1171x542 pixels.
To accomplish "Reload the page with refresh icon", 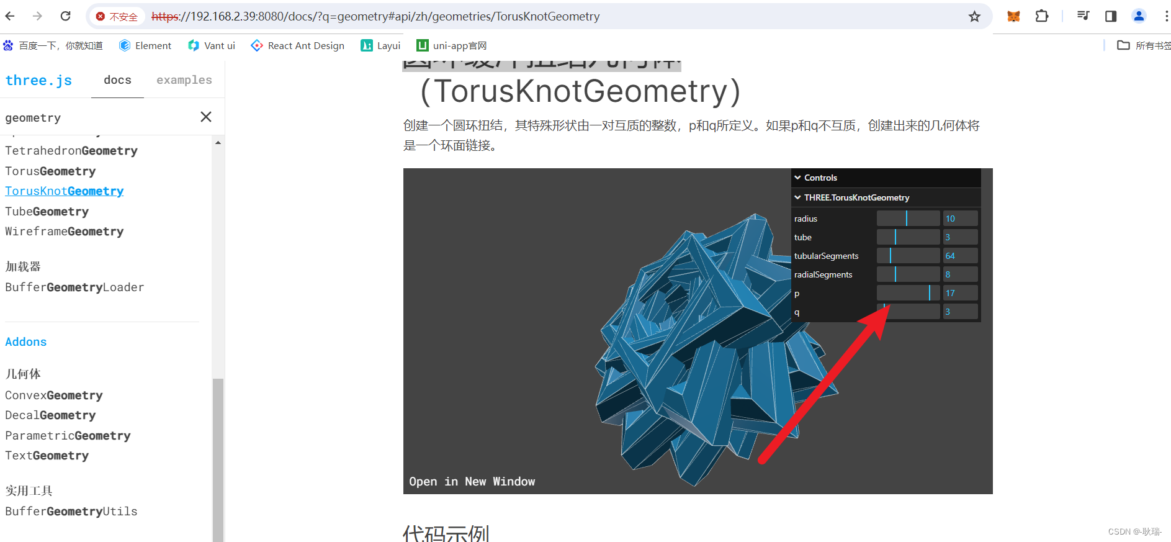I will 65,16.
